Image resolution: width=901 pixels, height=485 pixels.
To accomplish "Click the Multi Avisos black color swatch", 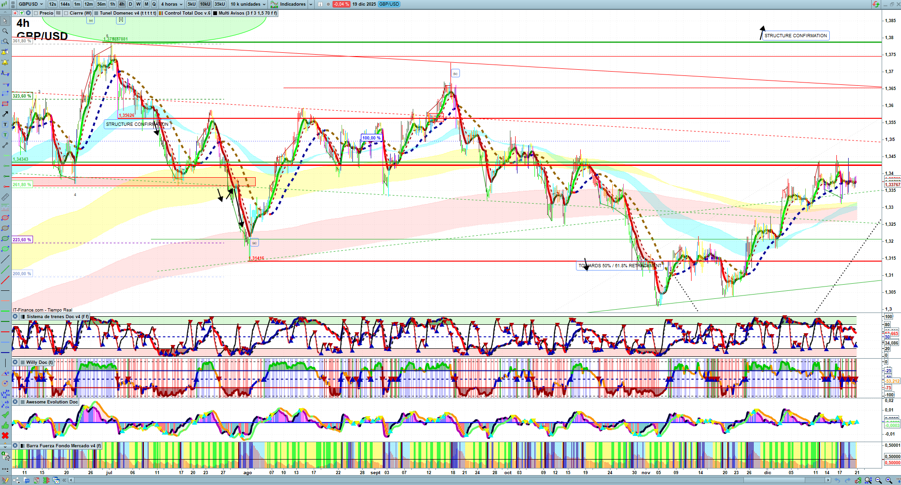I will (215, 13).
